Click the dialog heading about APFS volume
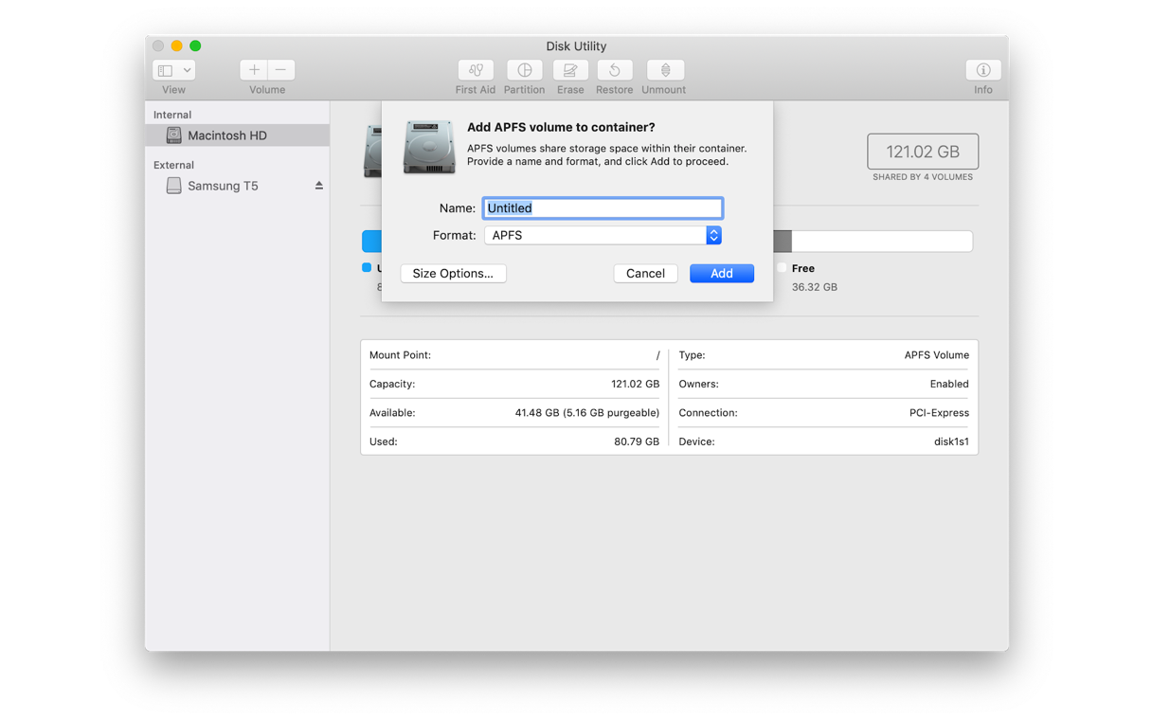 tap(561, 127)
